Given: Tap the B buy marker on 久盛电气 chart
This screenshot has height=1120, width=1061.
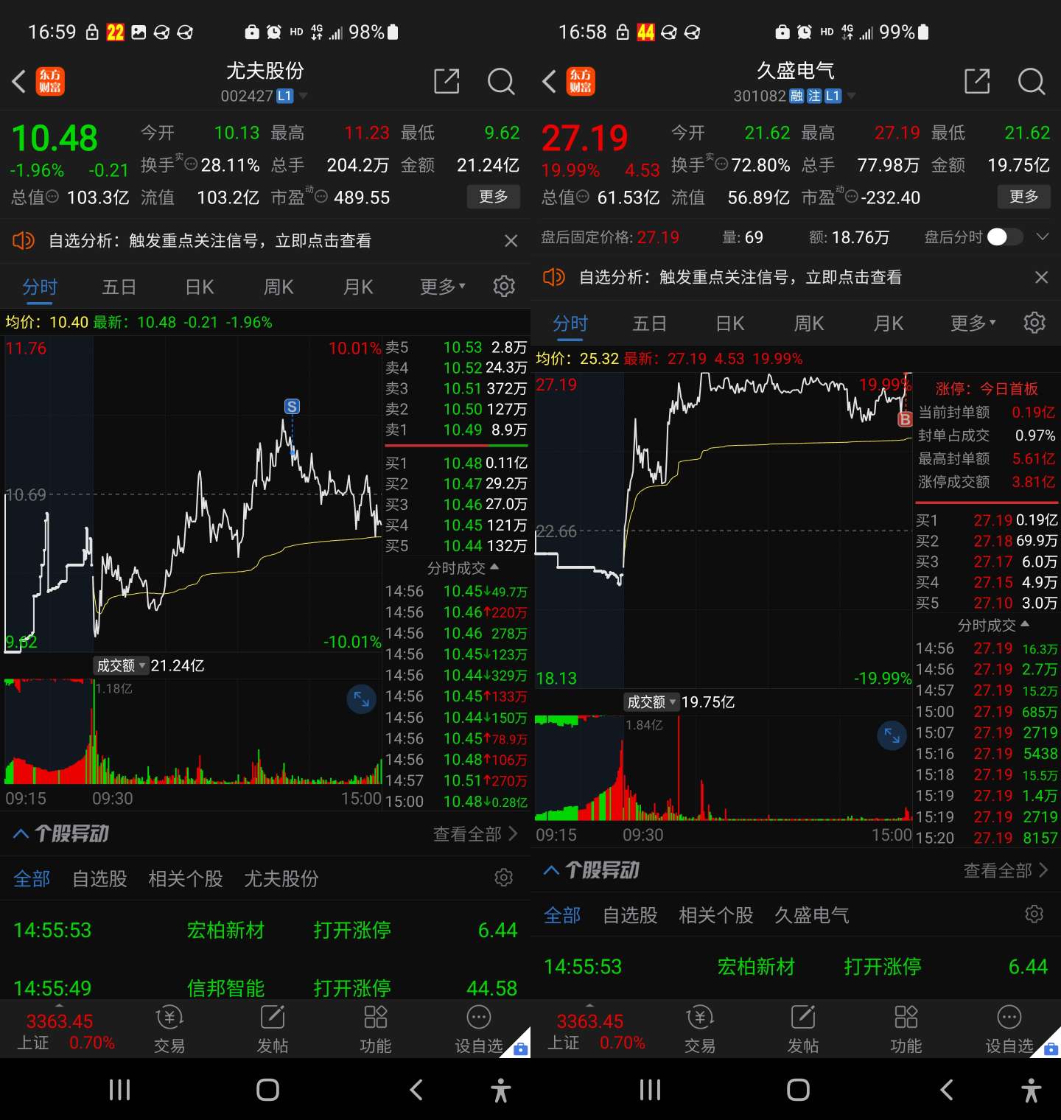Looking at the screenshot, I should tap(905, 419).
